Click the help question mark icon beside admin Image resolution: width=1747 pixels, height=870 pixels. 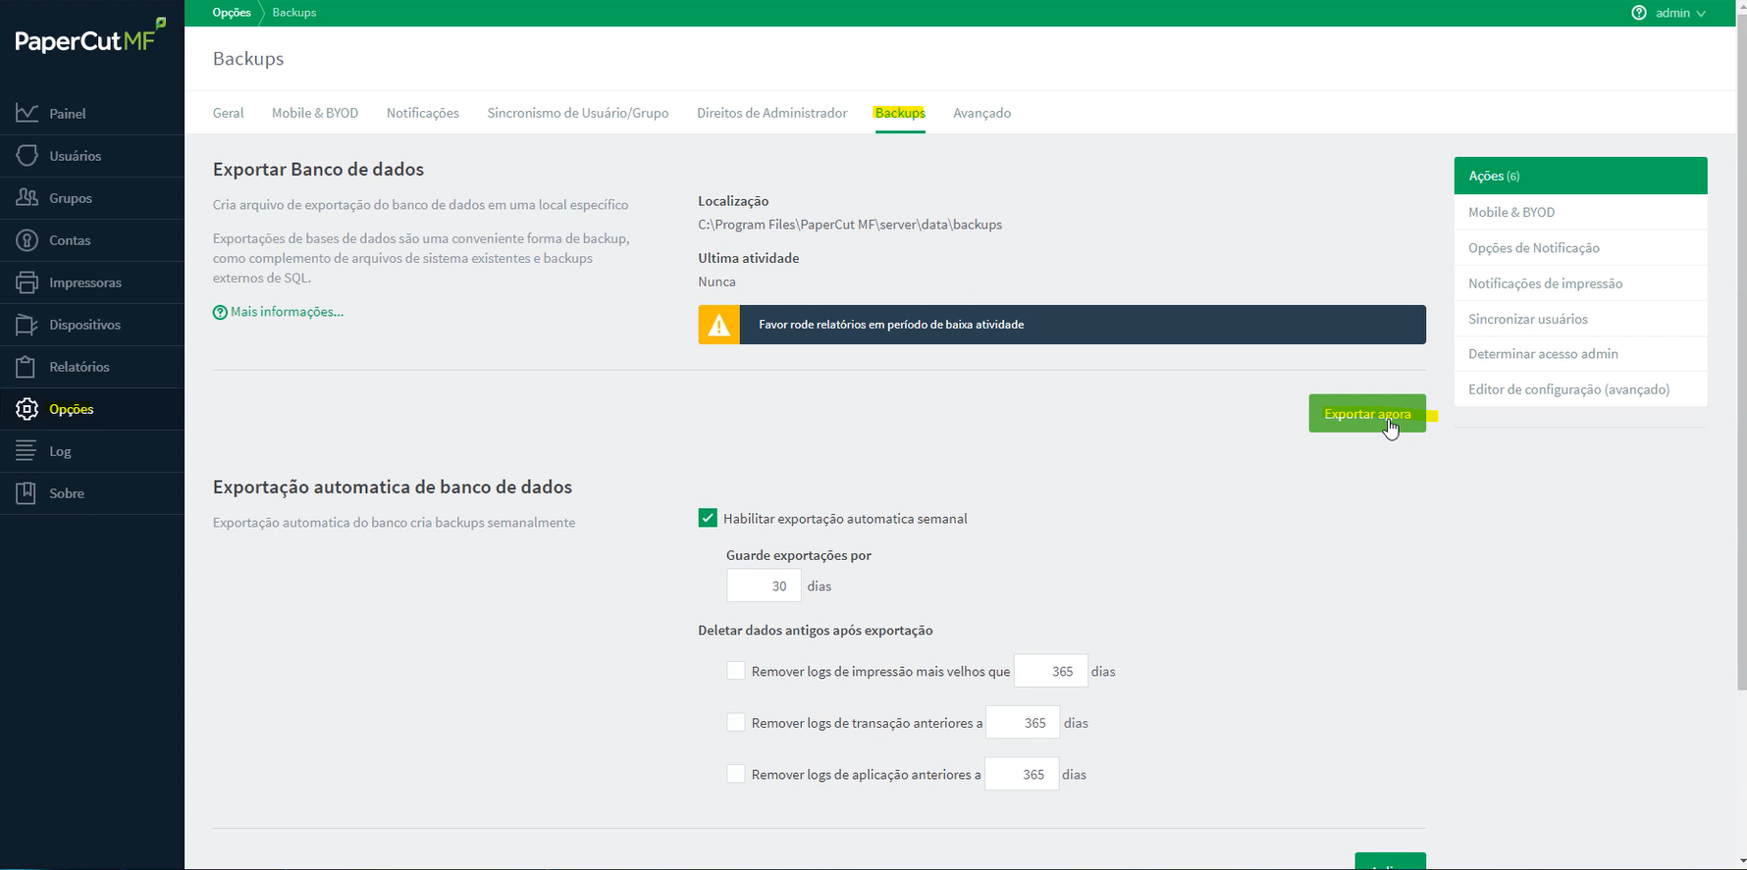tap(1638, 13)
